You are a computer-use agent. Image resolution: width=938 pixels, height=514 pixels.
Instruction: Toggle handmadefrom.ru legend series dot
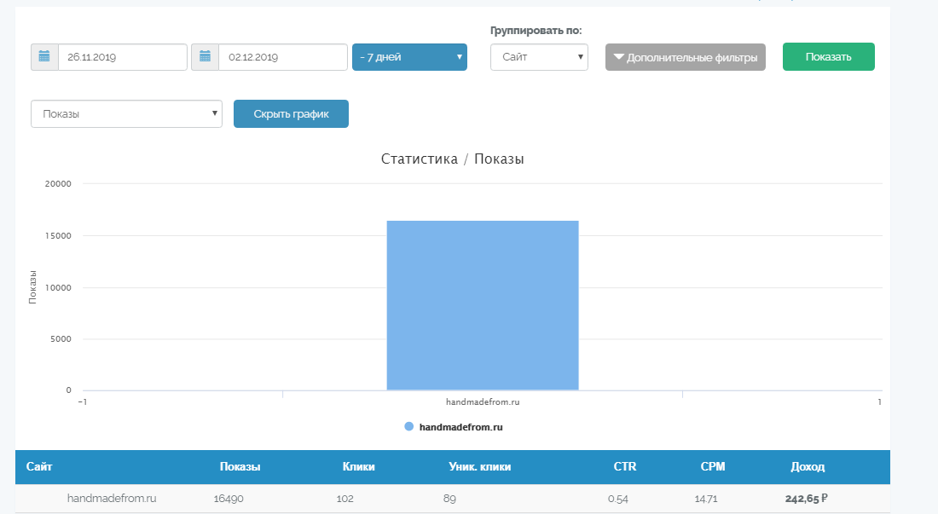[409, 427]
